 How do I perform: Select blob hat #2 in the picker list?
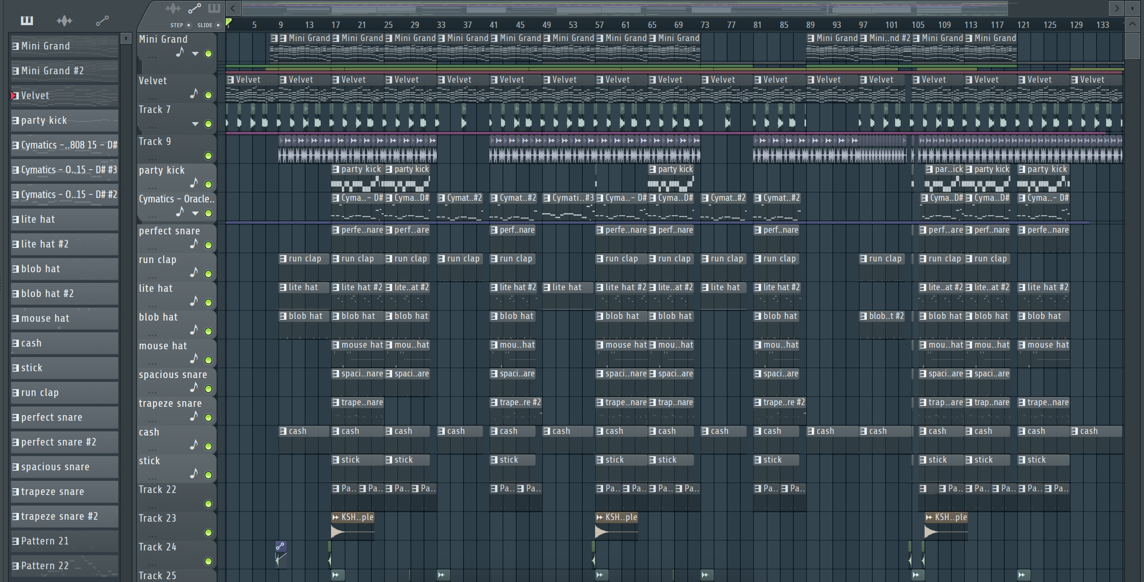point(64,294)
